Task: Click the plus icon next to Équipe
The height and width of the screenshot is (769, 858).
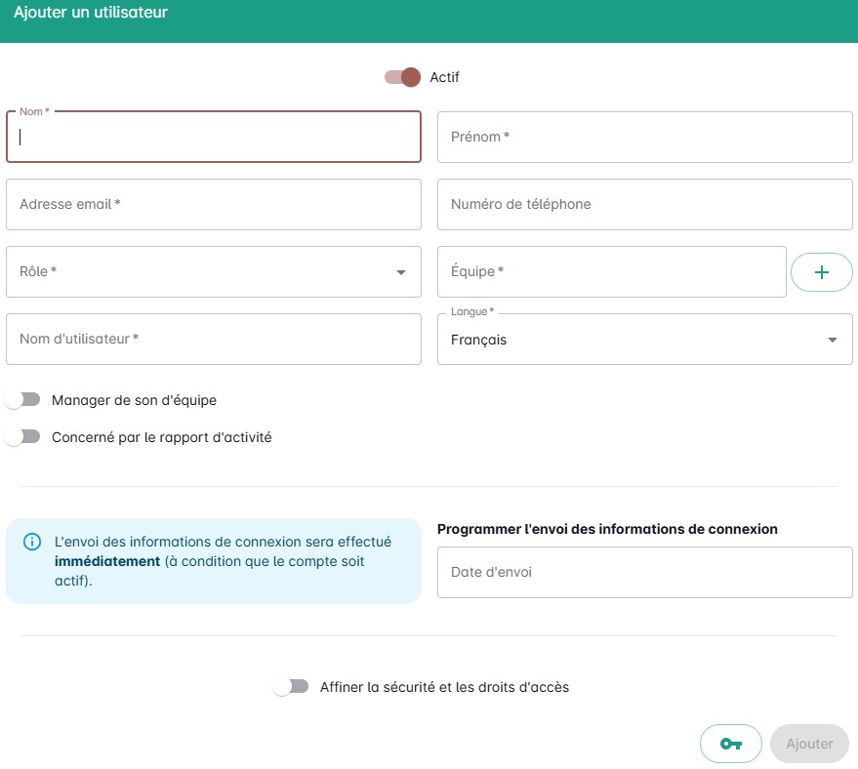Action: tap(821, 272)
